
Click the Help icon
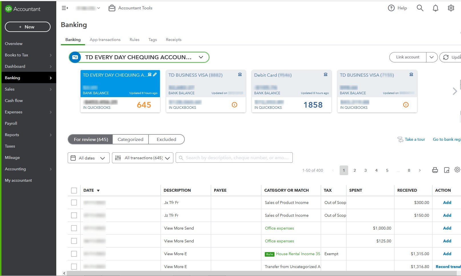coord(398,8)
